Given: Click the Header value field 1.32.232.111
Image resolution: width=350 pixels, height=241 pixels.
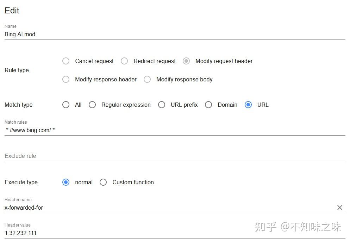Looking at the screenshot, I should [175, 233].
